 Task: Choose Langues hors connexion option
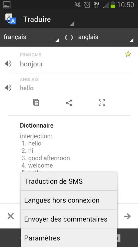point(69,200)
